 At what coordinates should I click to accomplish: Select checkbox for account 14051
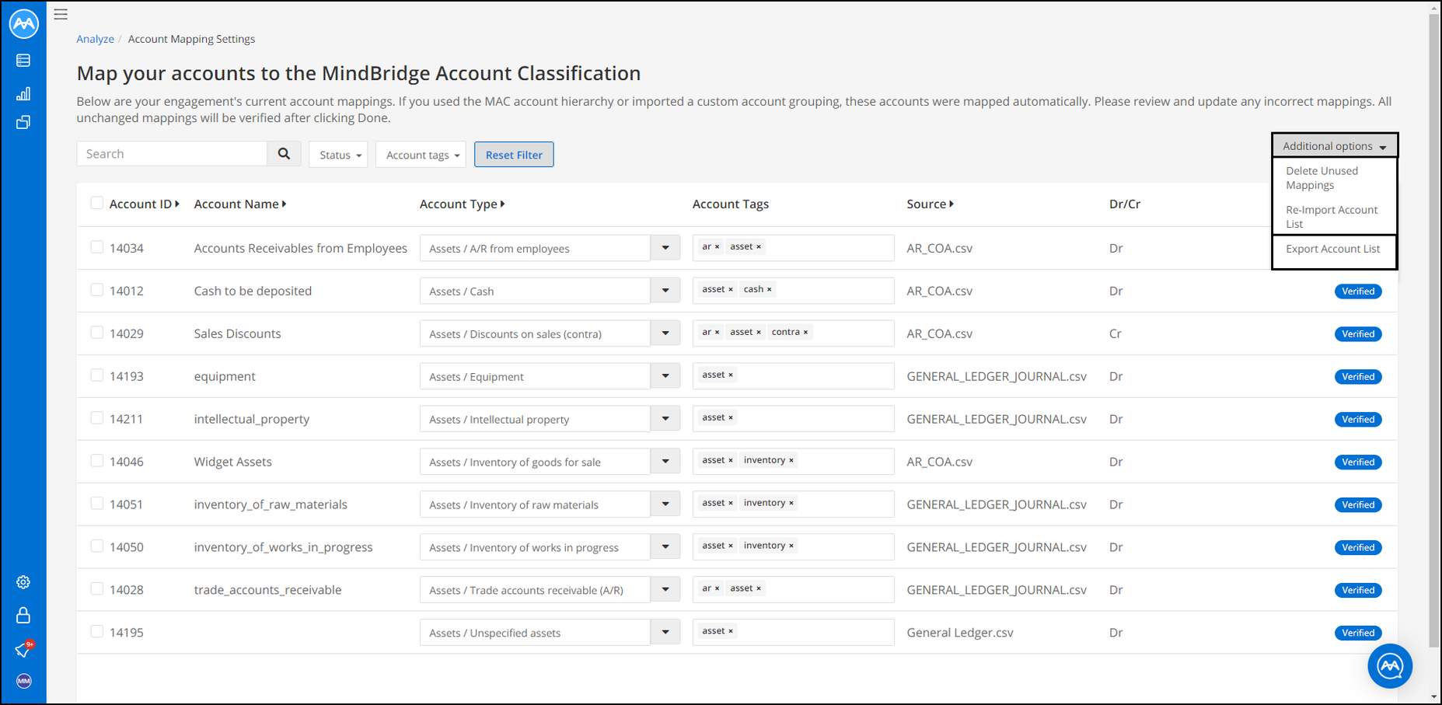point(97,504)
